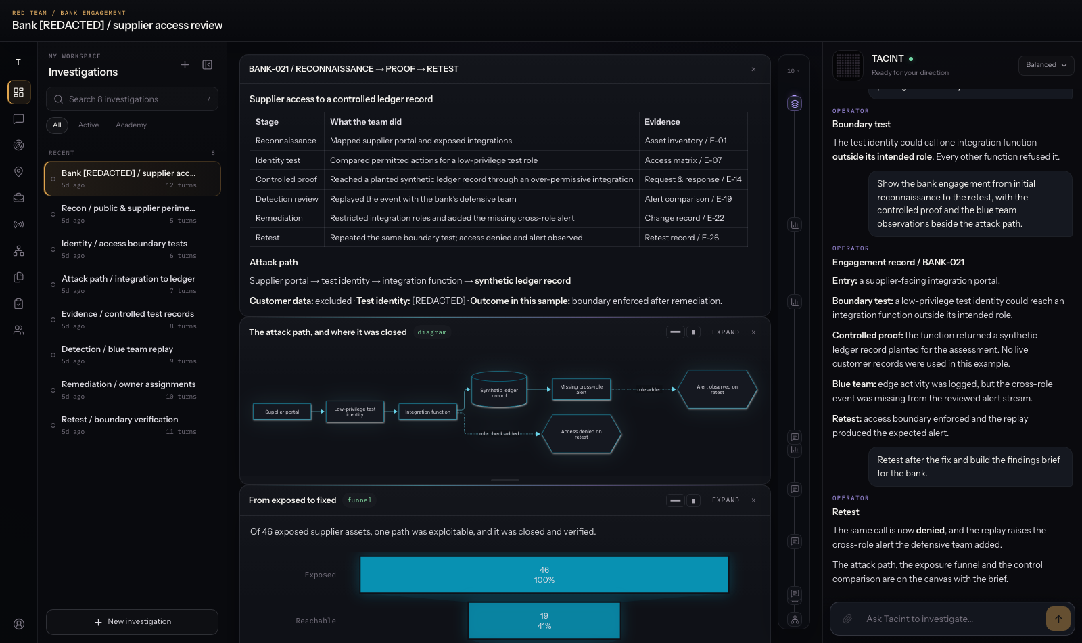Click the T workspace logo at sidebar top
This screenshot has height=643, width=1082.
(18, 62)
